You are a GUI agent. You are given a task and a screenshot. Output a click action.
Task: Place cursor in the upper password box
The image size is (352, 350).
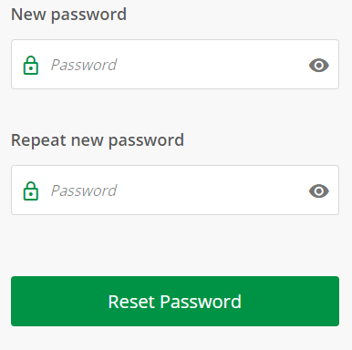(175, 65)
